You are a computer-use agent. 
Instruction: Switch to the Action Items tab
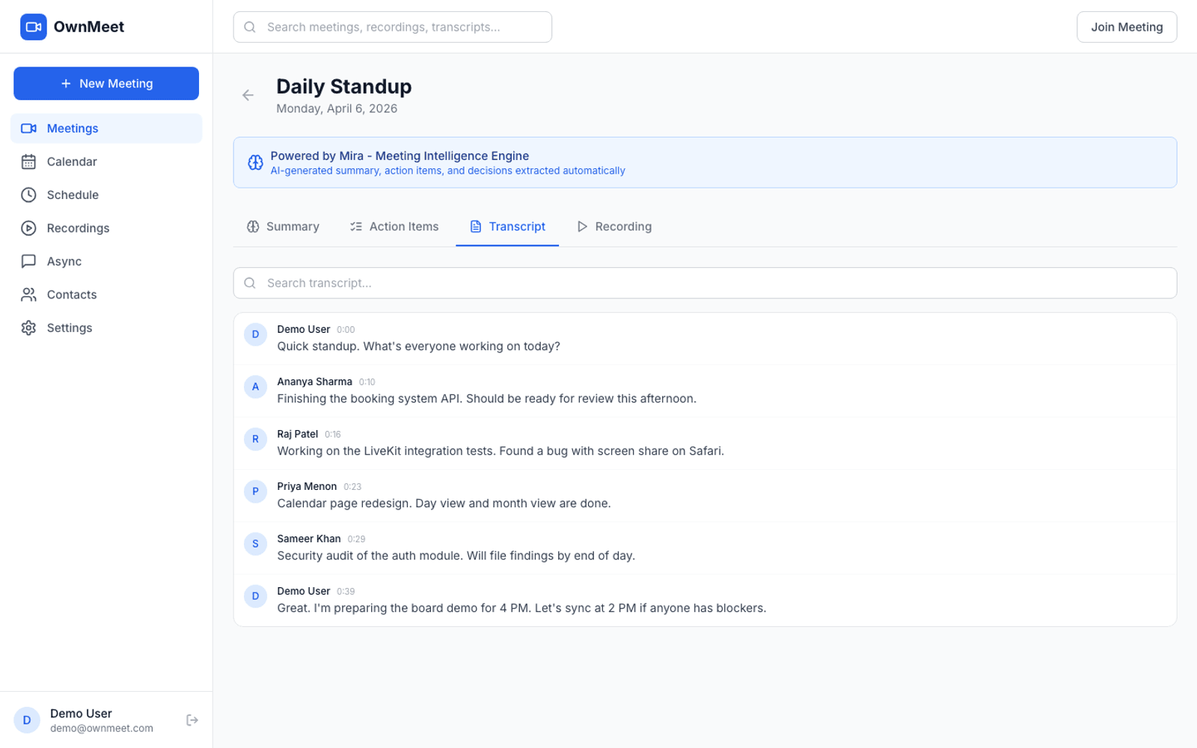click(394, 227)
